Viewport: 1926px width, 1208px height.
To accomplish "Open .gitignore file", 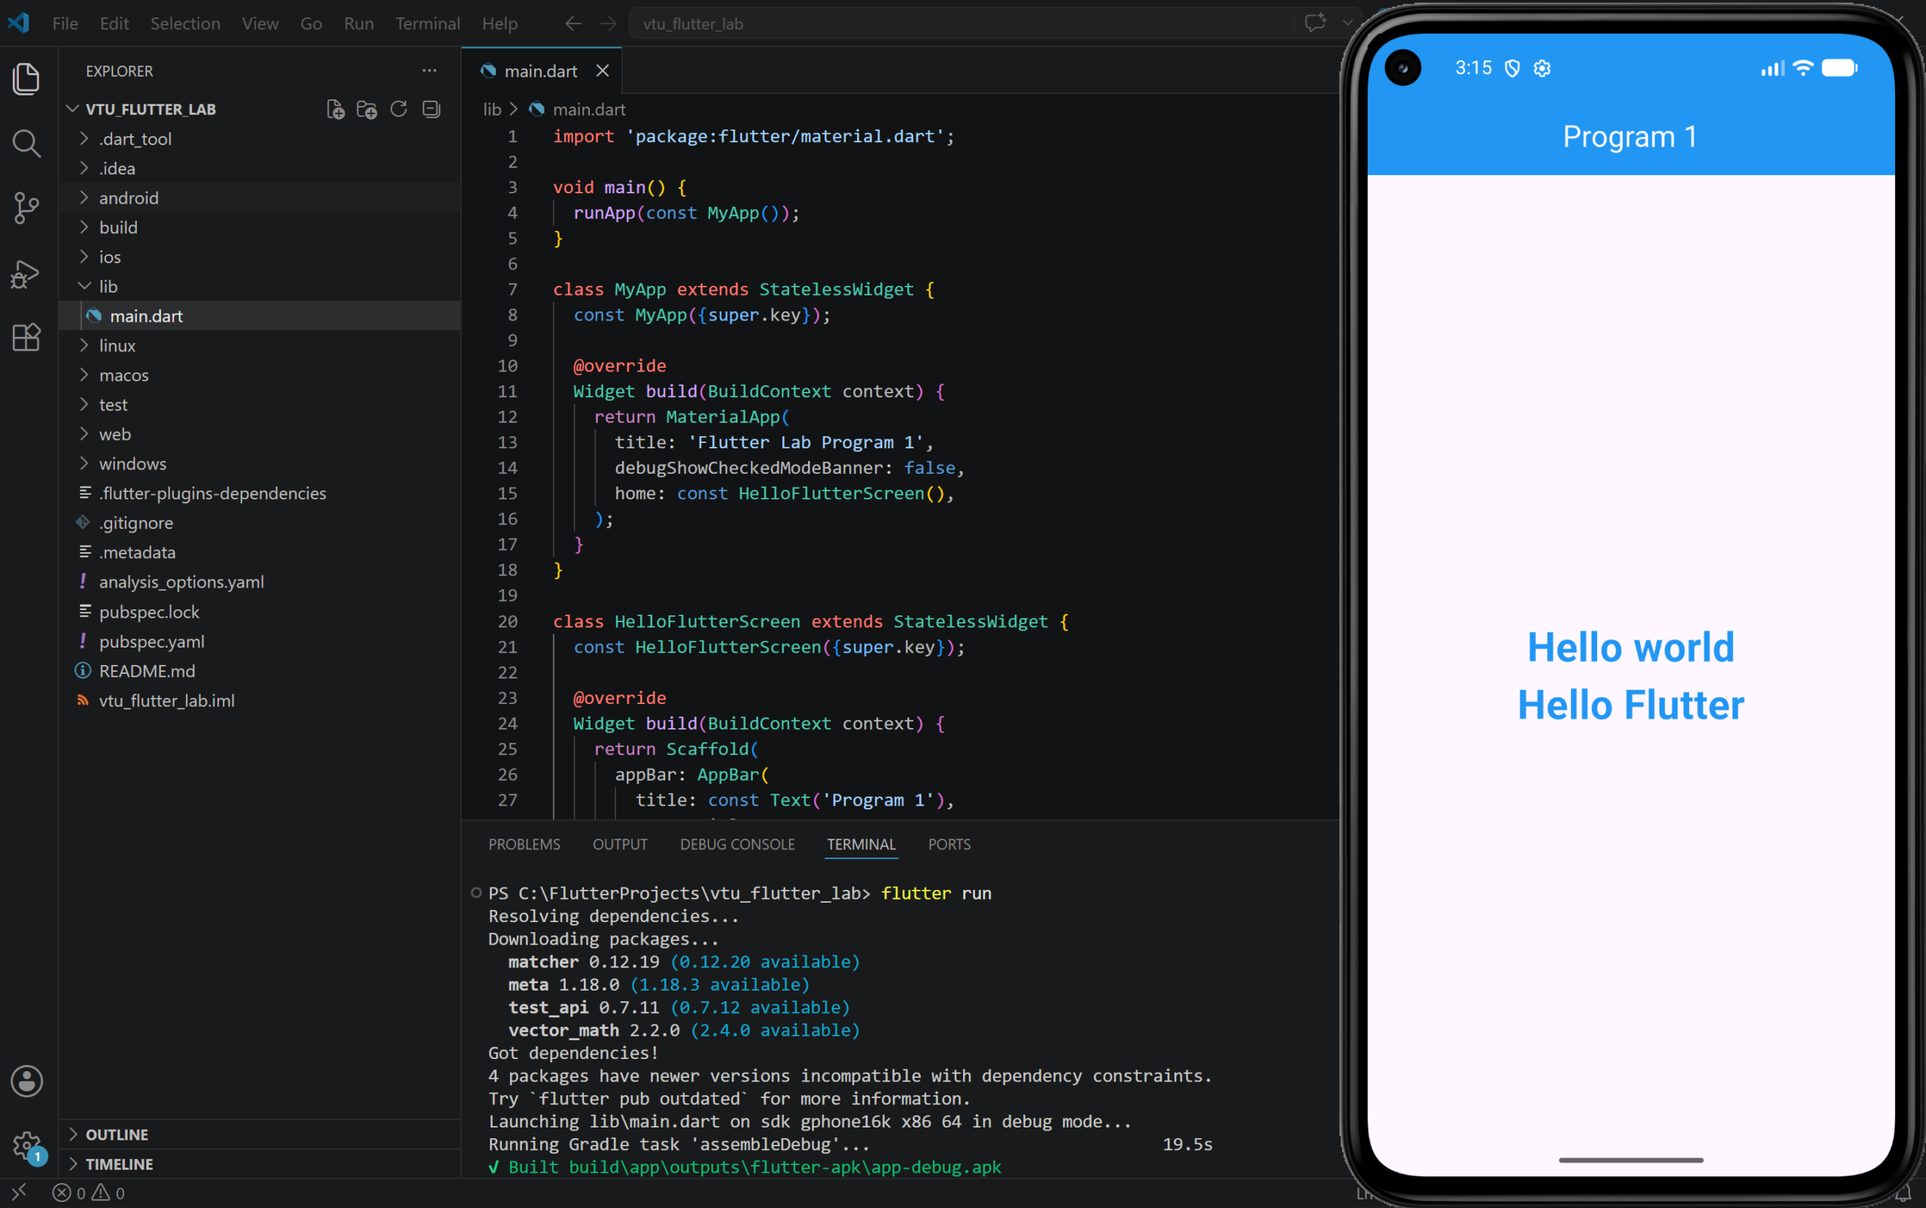I will coord(135,524).
